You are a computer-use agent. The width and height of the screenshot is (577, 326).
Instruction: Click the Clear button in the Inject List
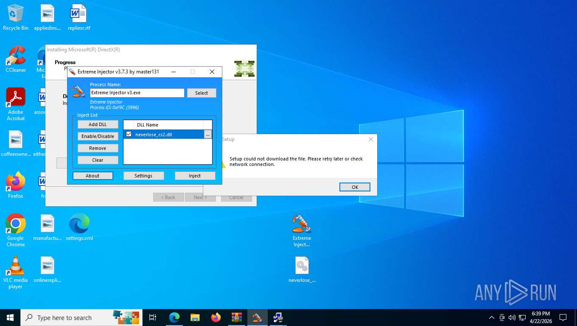[x=98, y=160]
